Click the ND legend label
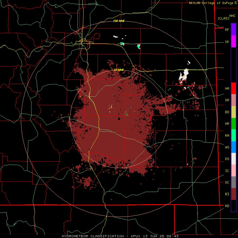Viewport: 238px width, 238px height. pos(227,206)
